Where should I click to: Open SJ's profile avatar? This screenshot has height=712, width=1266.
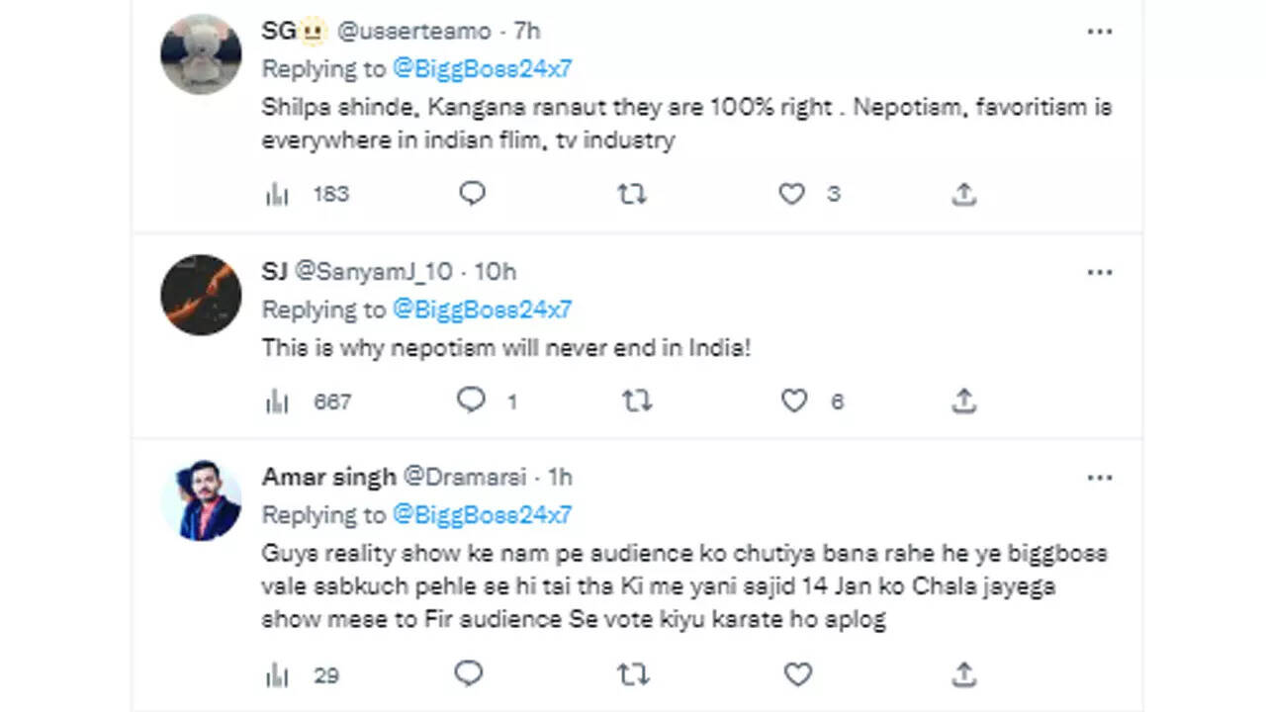[202, 295]
